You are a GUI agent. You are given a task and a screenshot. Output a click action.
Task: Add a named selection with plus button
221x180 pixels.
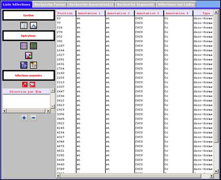tap(24, 118)
